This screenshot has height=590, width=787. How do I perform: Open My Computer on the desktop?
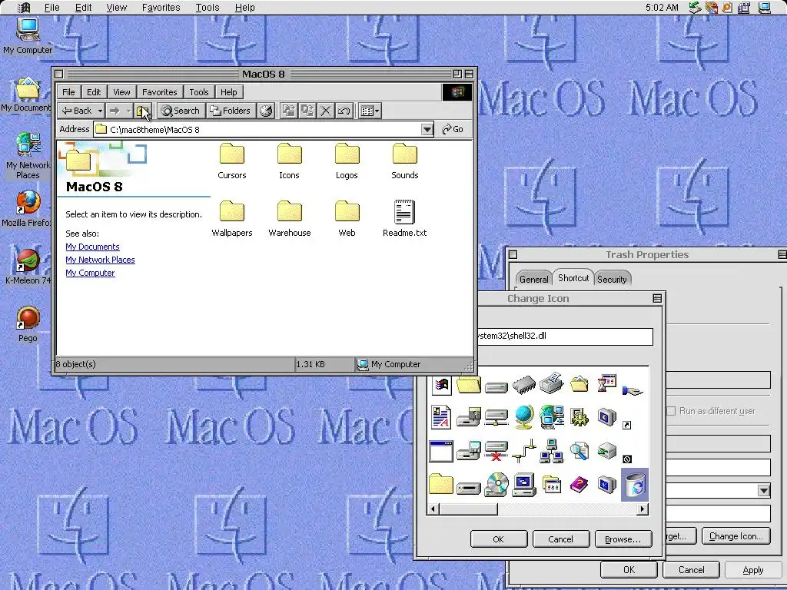(x=28, y=35)
